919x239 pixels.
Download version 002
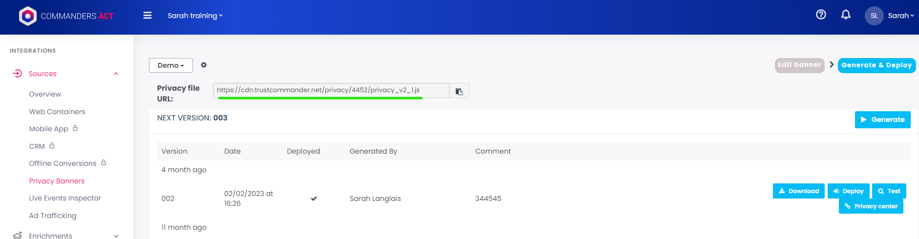(798, 191)
